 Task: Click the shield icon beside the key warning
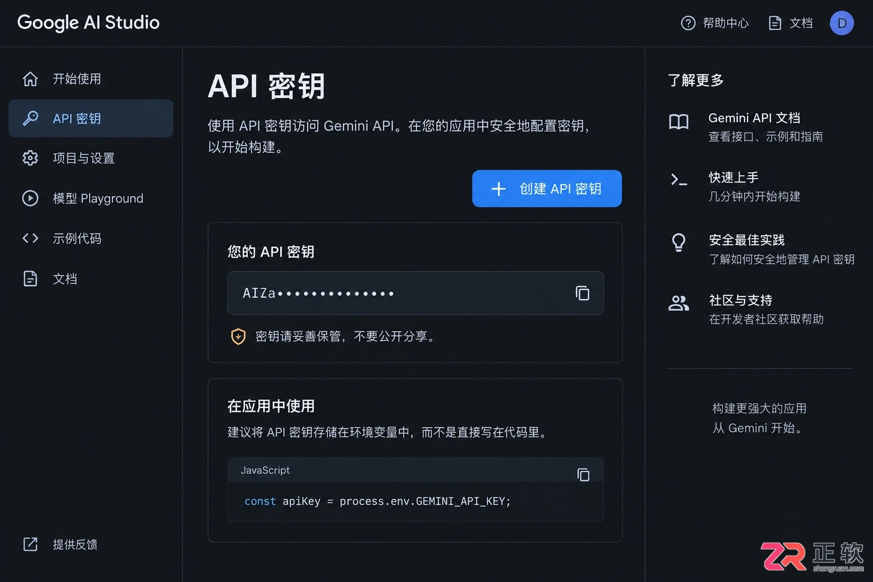tap(238, 336)
